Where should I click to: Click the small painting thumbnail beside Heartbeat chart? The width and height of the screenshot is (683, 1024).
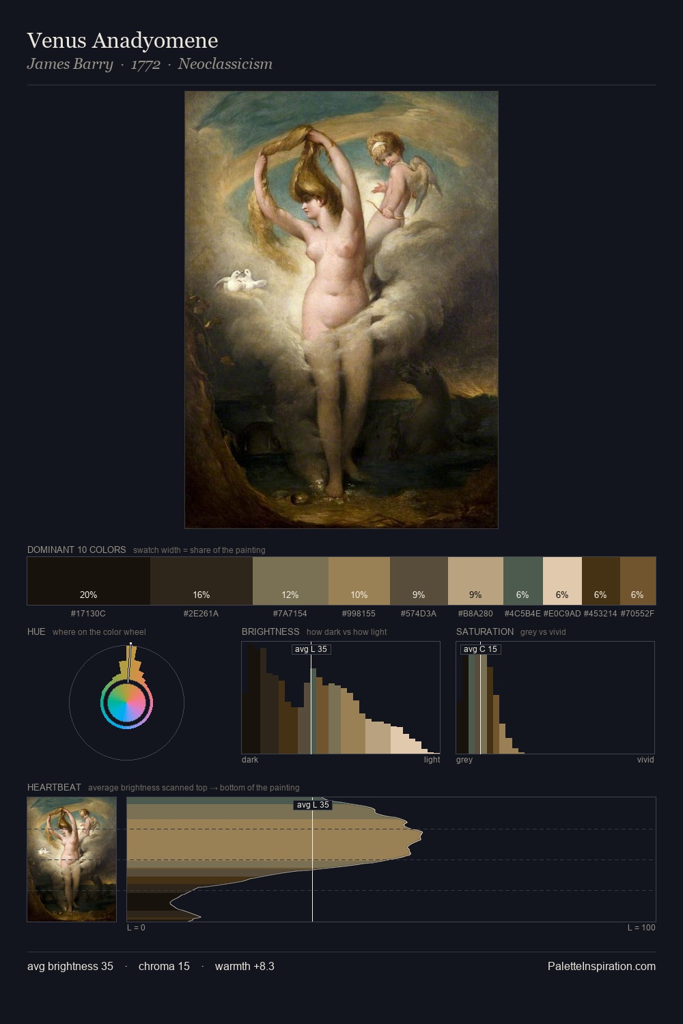tap(72, 859)
